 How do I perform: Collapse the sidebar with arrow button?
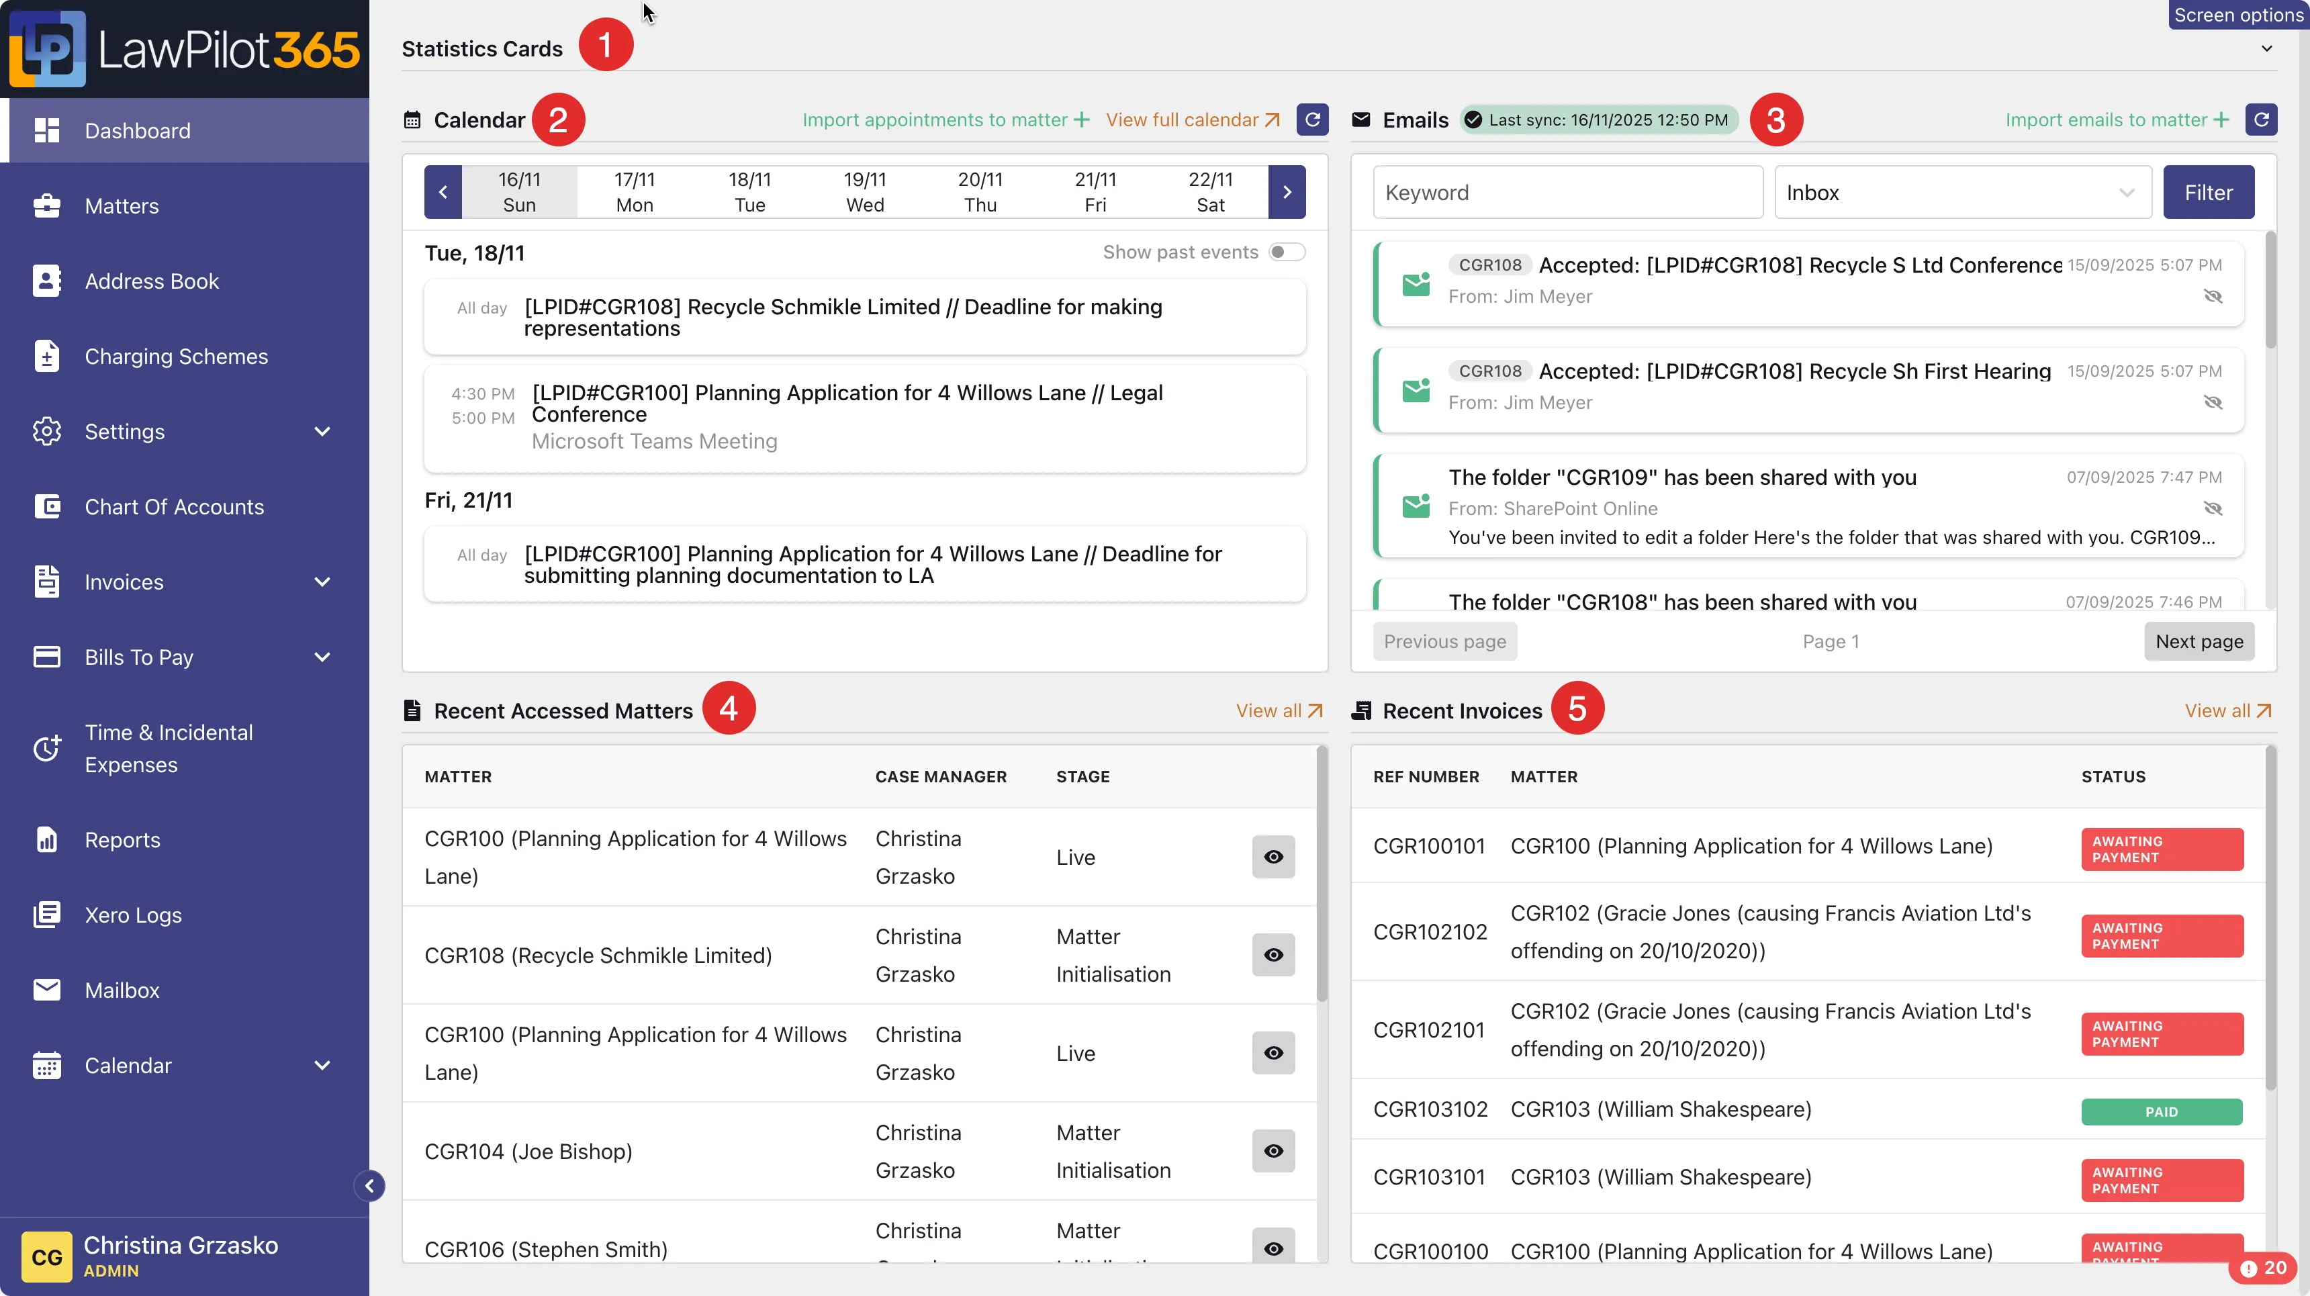tap(369, 1186)
